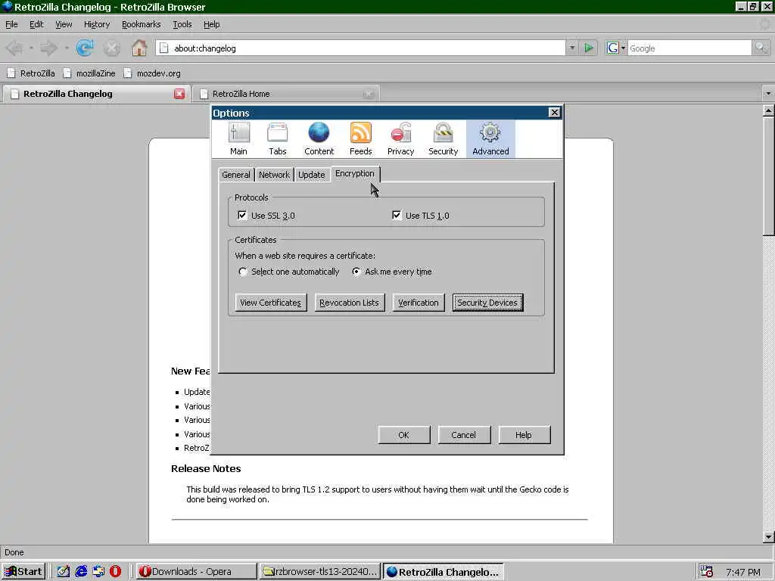Close the RetroZilla Home tab
The height and width of the screenshot is (581, 775).
tap(369, 94)
